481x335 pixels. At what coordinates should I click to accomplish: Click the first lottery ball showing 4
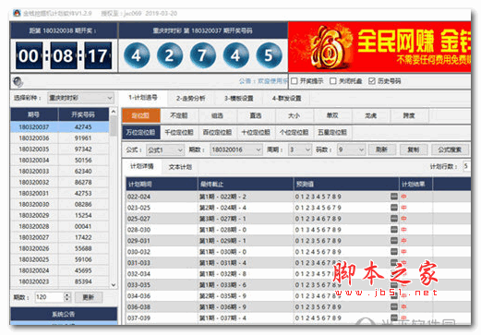[x=137, y=55]
